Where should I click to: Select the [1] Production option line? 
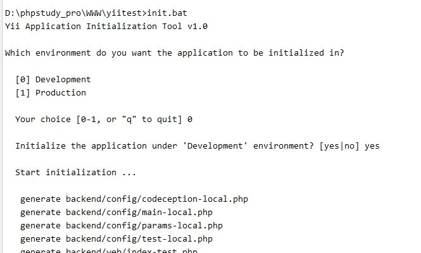pos(51,93)
